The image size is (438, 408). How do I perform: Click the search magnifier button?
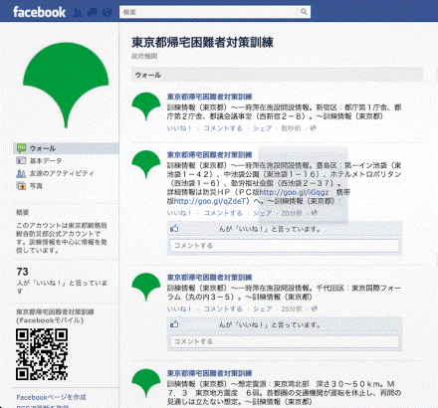point(304,12)
